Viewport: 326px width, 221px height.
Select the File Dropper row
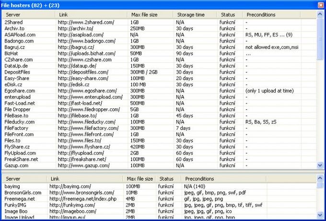pyautogui.click(x=159, y=110)
